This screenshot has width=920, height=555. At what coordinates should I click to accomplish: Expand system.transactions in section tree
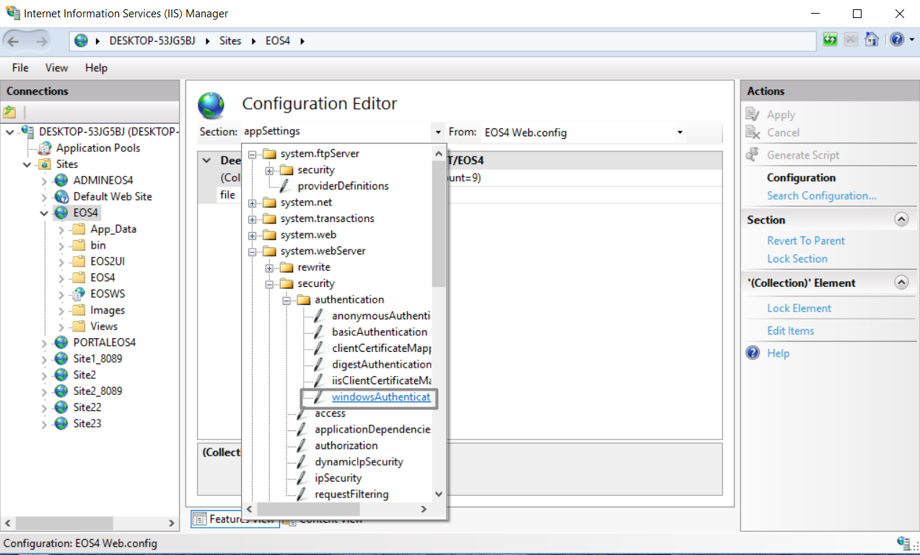point(253,218)
